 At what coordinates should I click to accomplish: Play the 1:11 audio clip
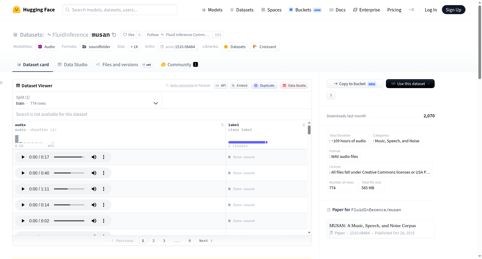[x=23, y=189]
